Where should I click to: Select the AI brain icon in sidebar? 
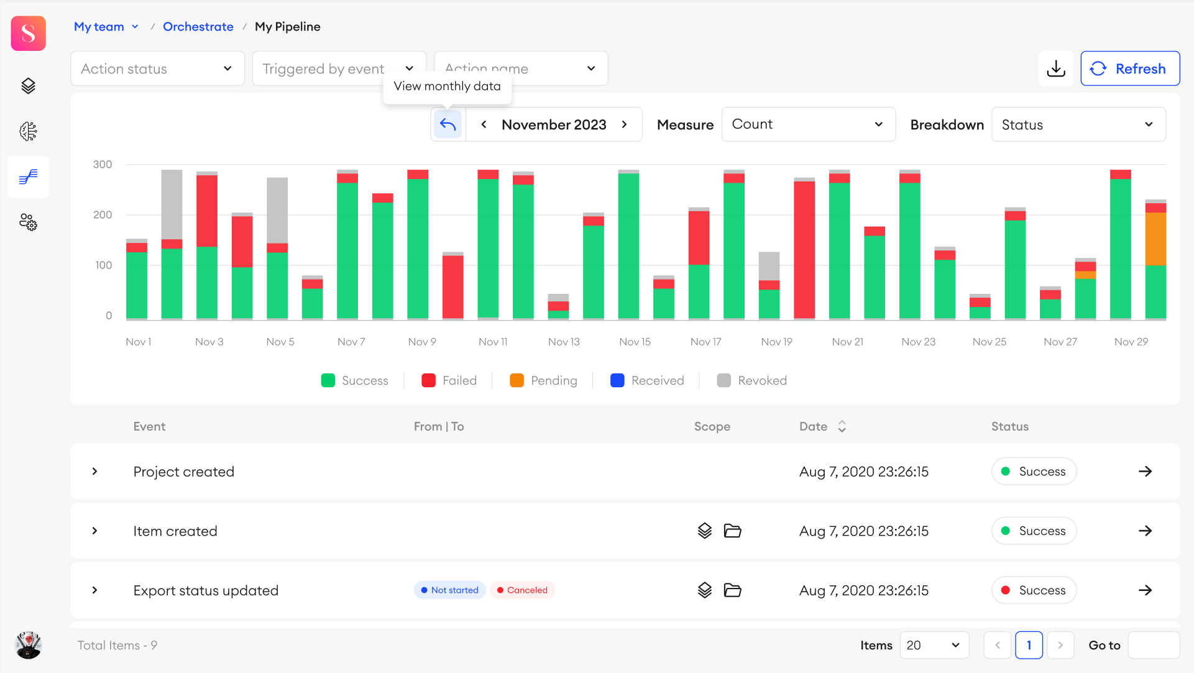[28, 131]
